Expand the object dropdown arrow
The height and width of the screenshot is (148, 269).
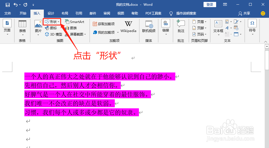point(241,34)
